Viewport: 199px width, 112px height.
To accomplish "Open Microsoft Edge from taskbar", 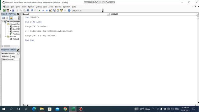I will 34,109.
